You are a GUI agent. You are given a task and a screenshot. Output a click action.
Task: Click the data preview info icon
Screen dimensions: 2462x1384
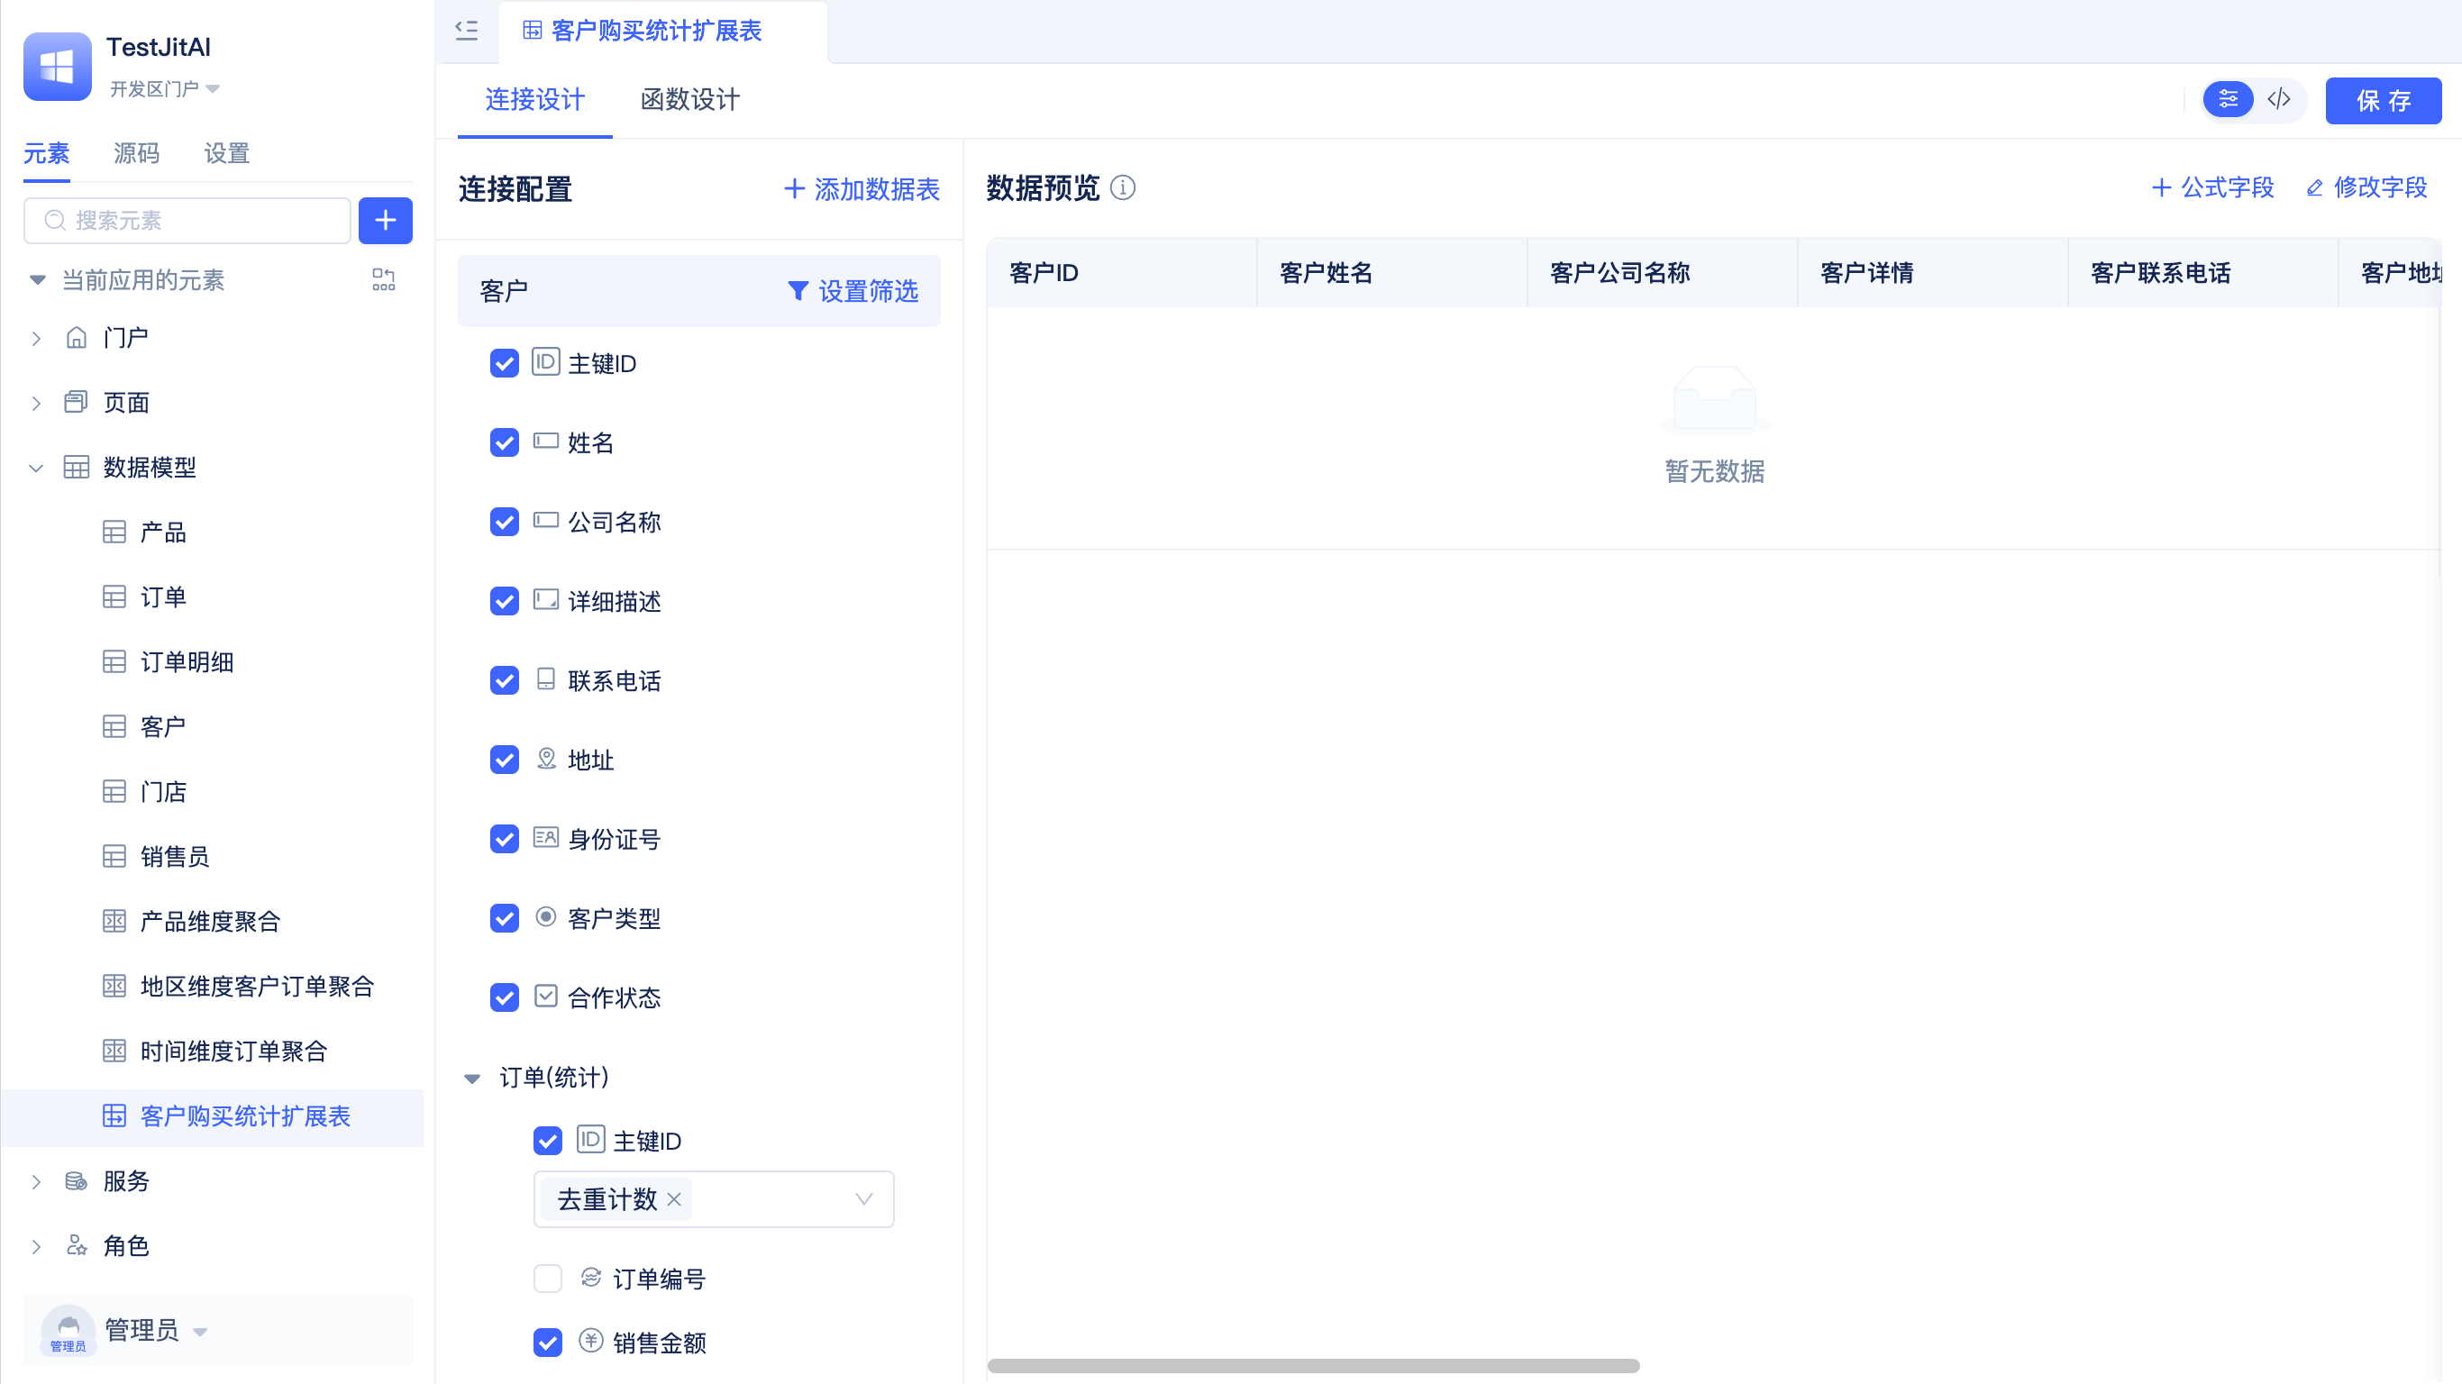1123,188
